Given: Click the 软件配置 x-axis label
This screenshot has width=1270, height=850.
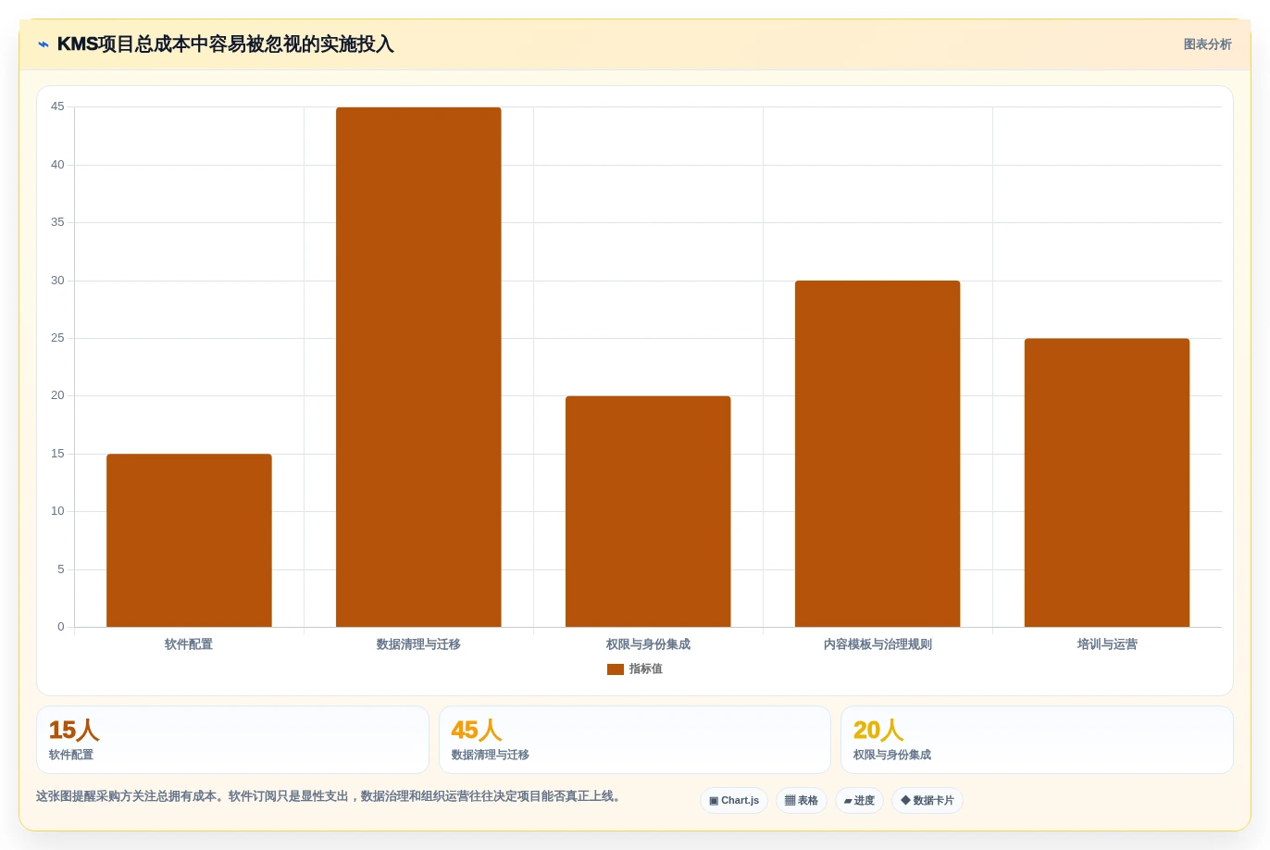Looking at the screenshot, I should [189, 644].
